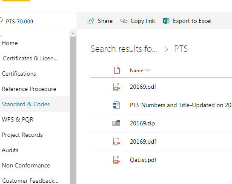
Task: Open Project Records in sidebar
Action: pos(22,135)
